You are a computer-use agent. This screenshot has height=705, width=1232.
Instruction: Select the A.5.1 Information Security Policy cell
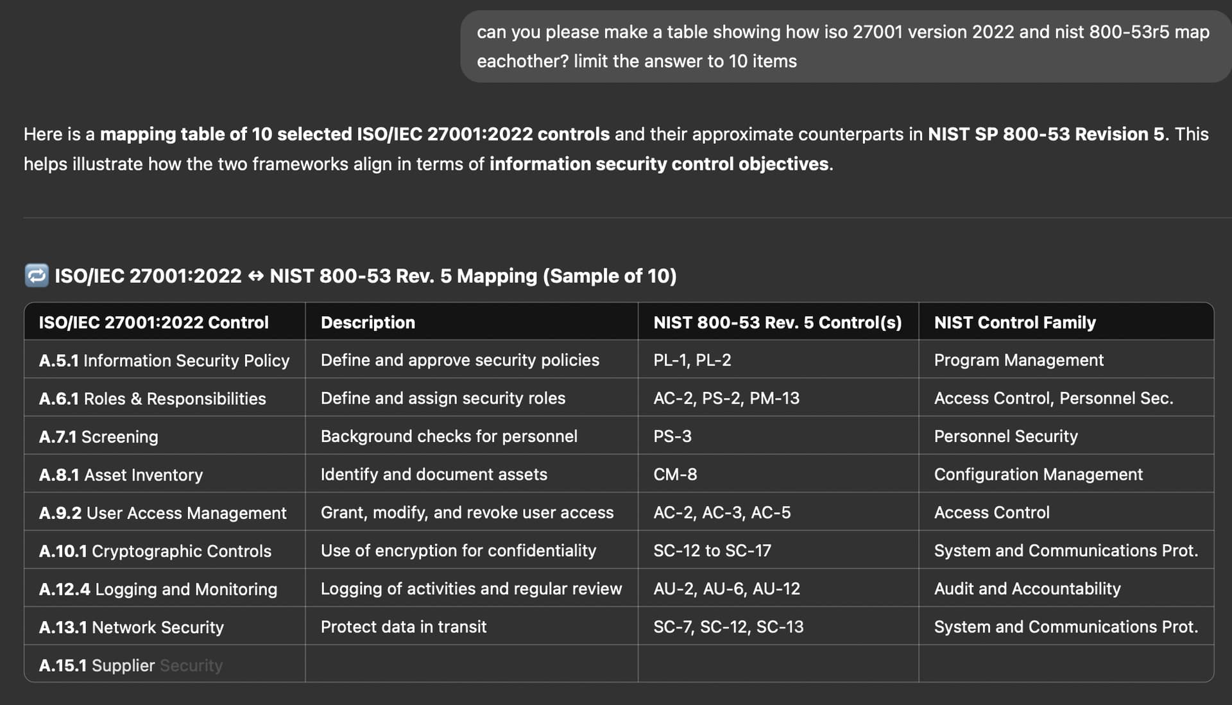(165, 360)
